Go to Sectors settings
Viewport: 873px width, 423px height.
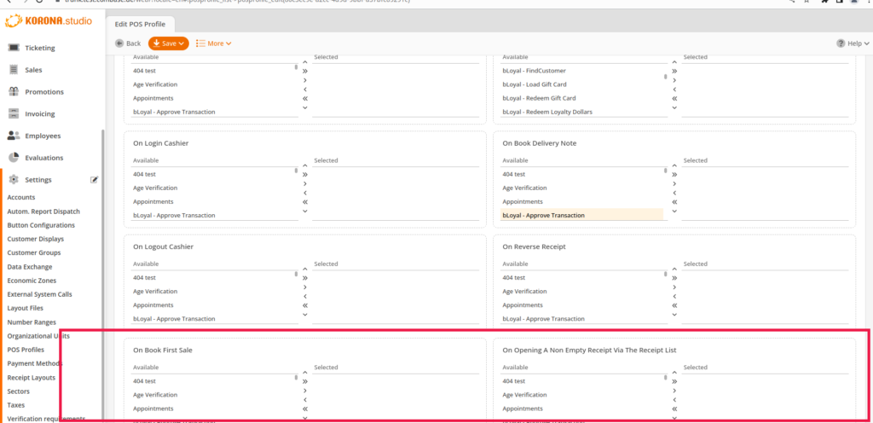coord(19,391)
